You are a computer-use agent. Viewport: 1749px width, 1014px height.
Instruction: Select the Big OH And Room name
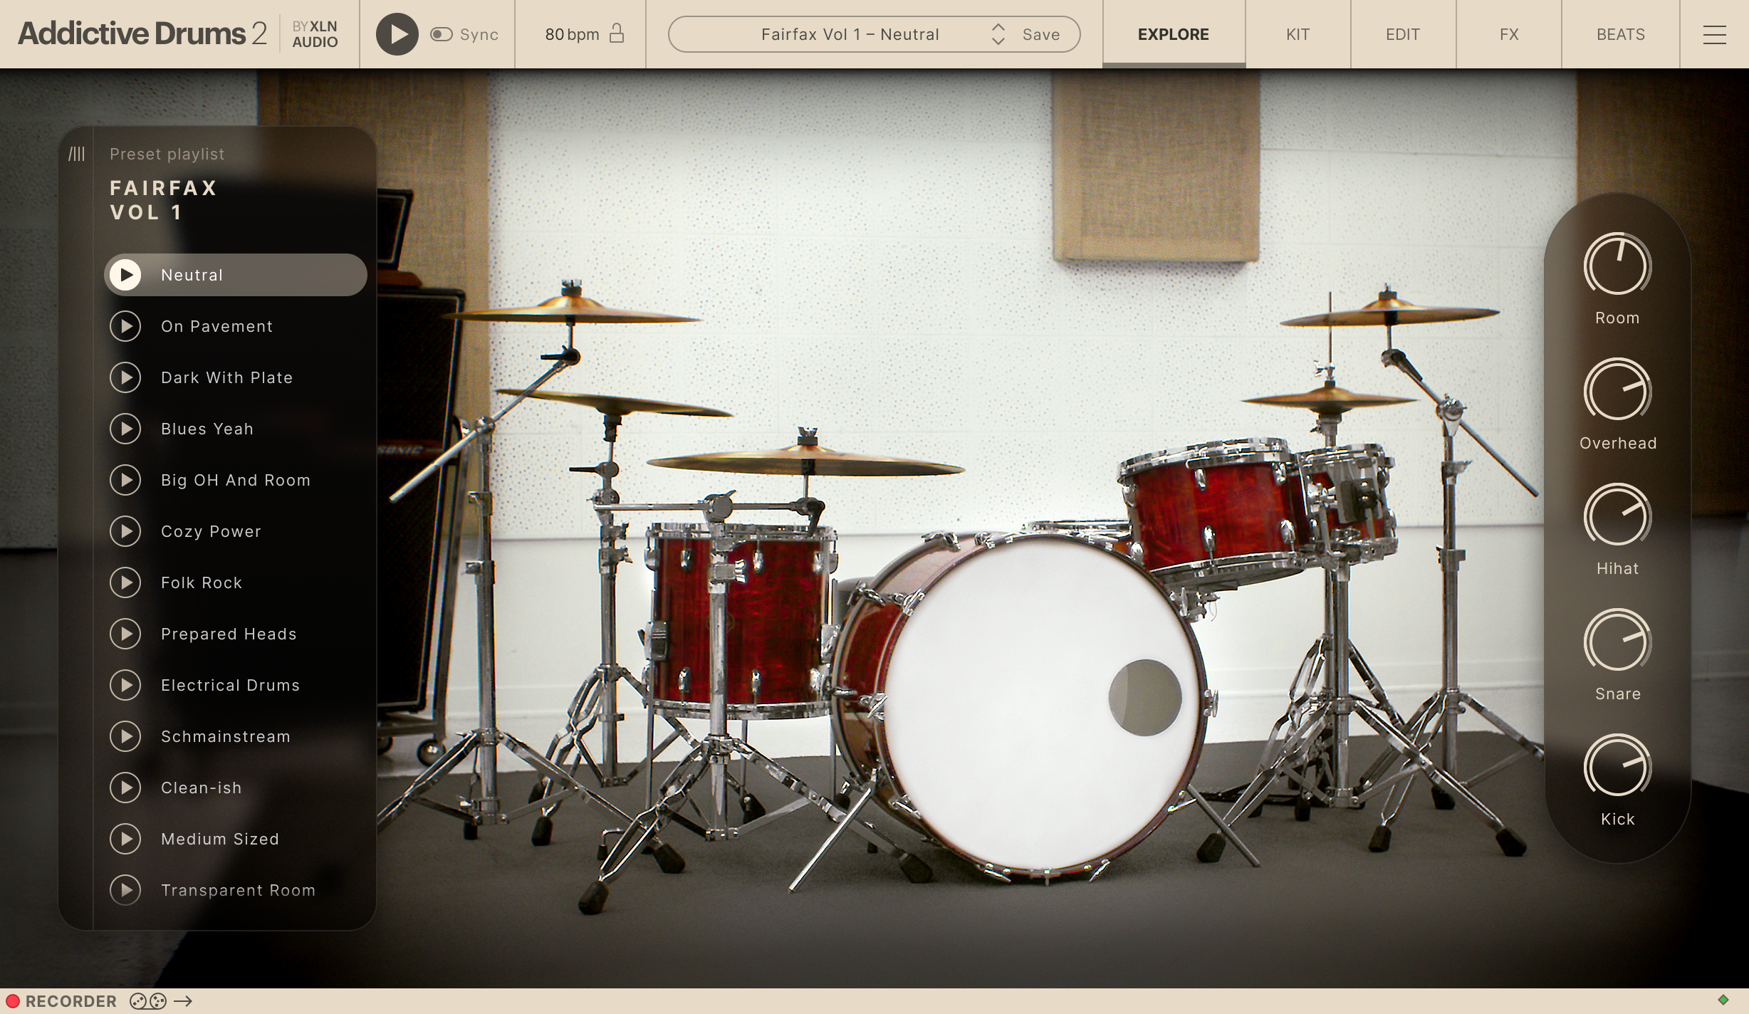coord(236,480)
